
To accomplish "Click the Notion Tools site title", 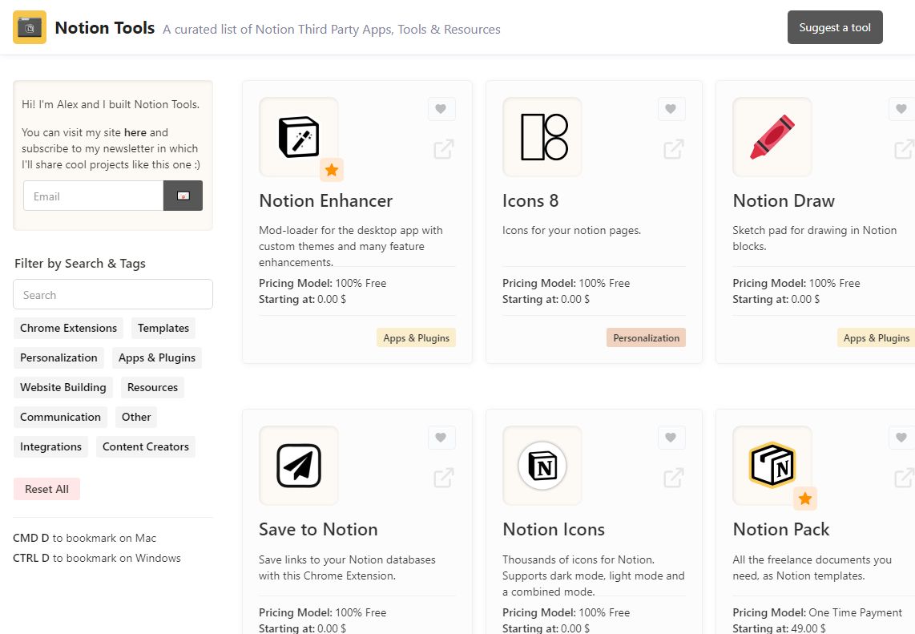I will coord(105,28).
